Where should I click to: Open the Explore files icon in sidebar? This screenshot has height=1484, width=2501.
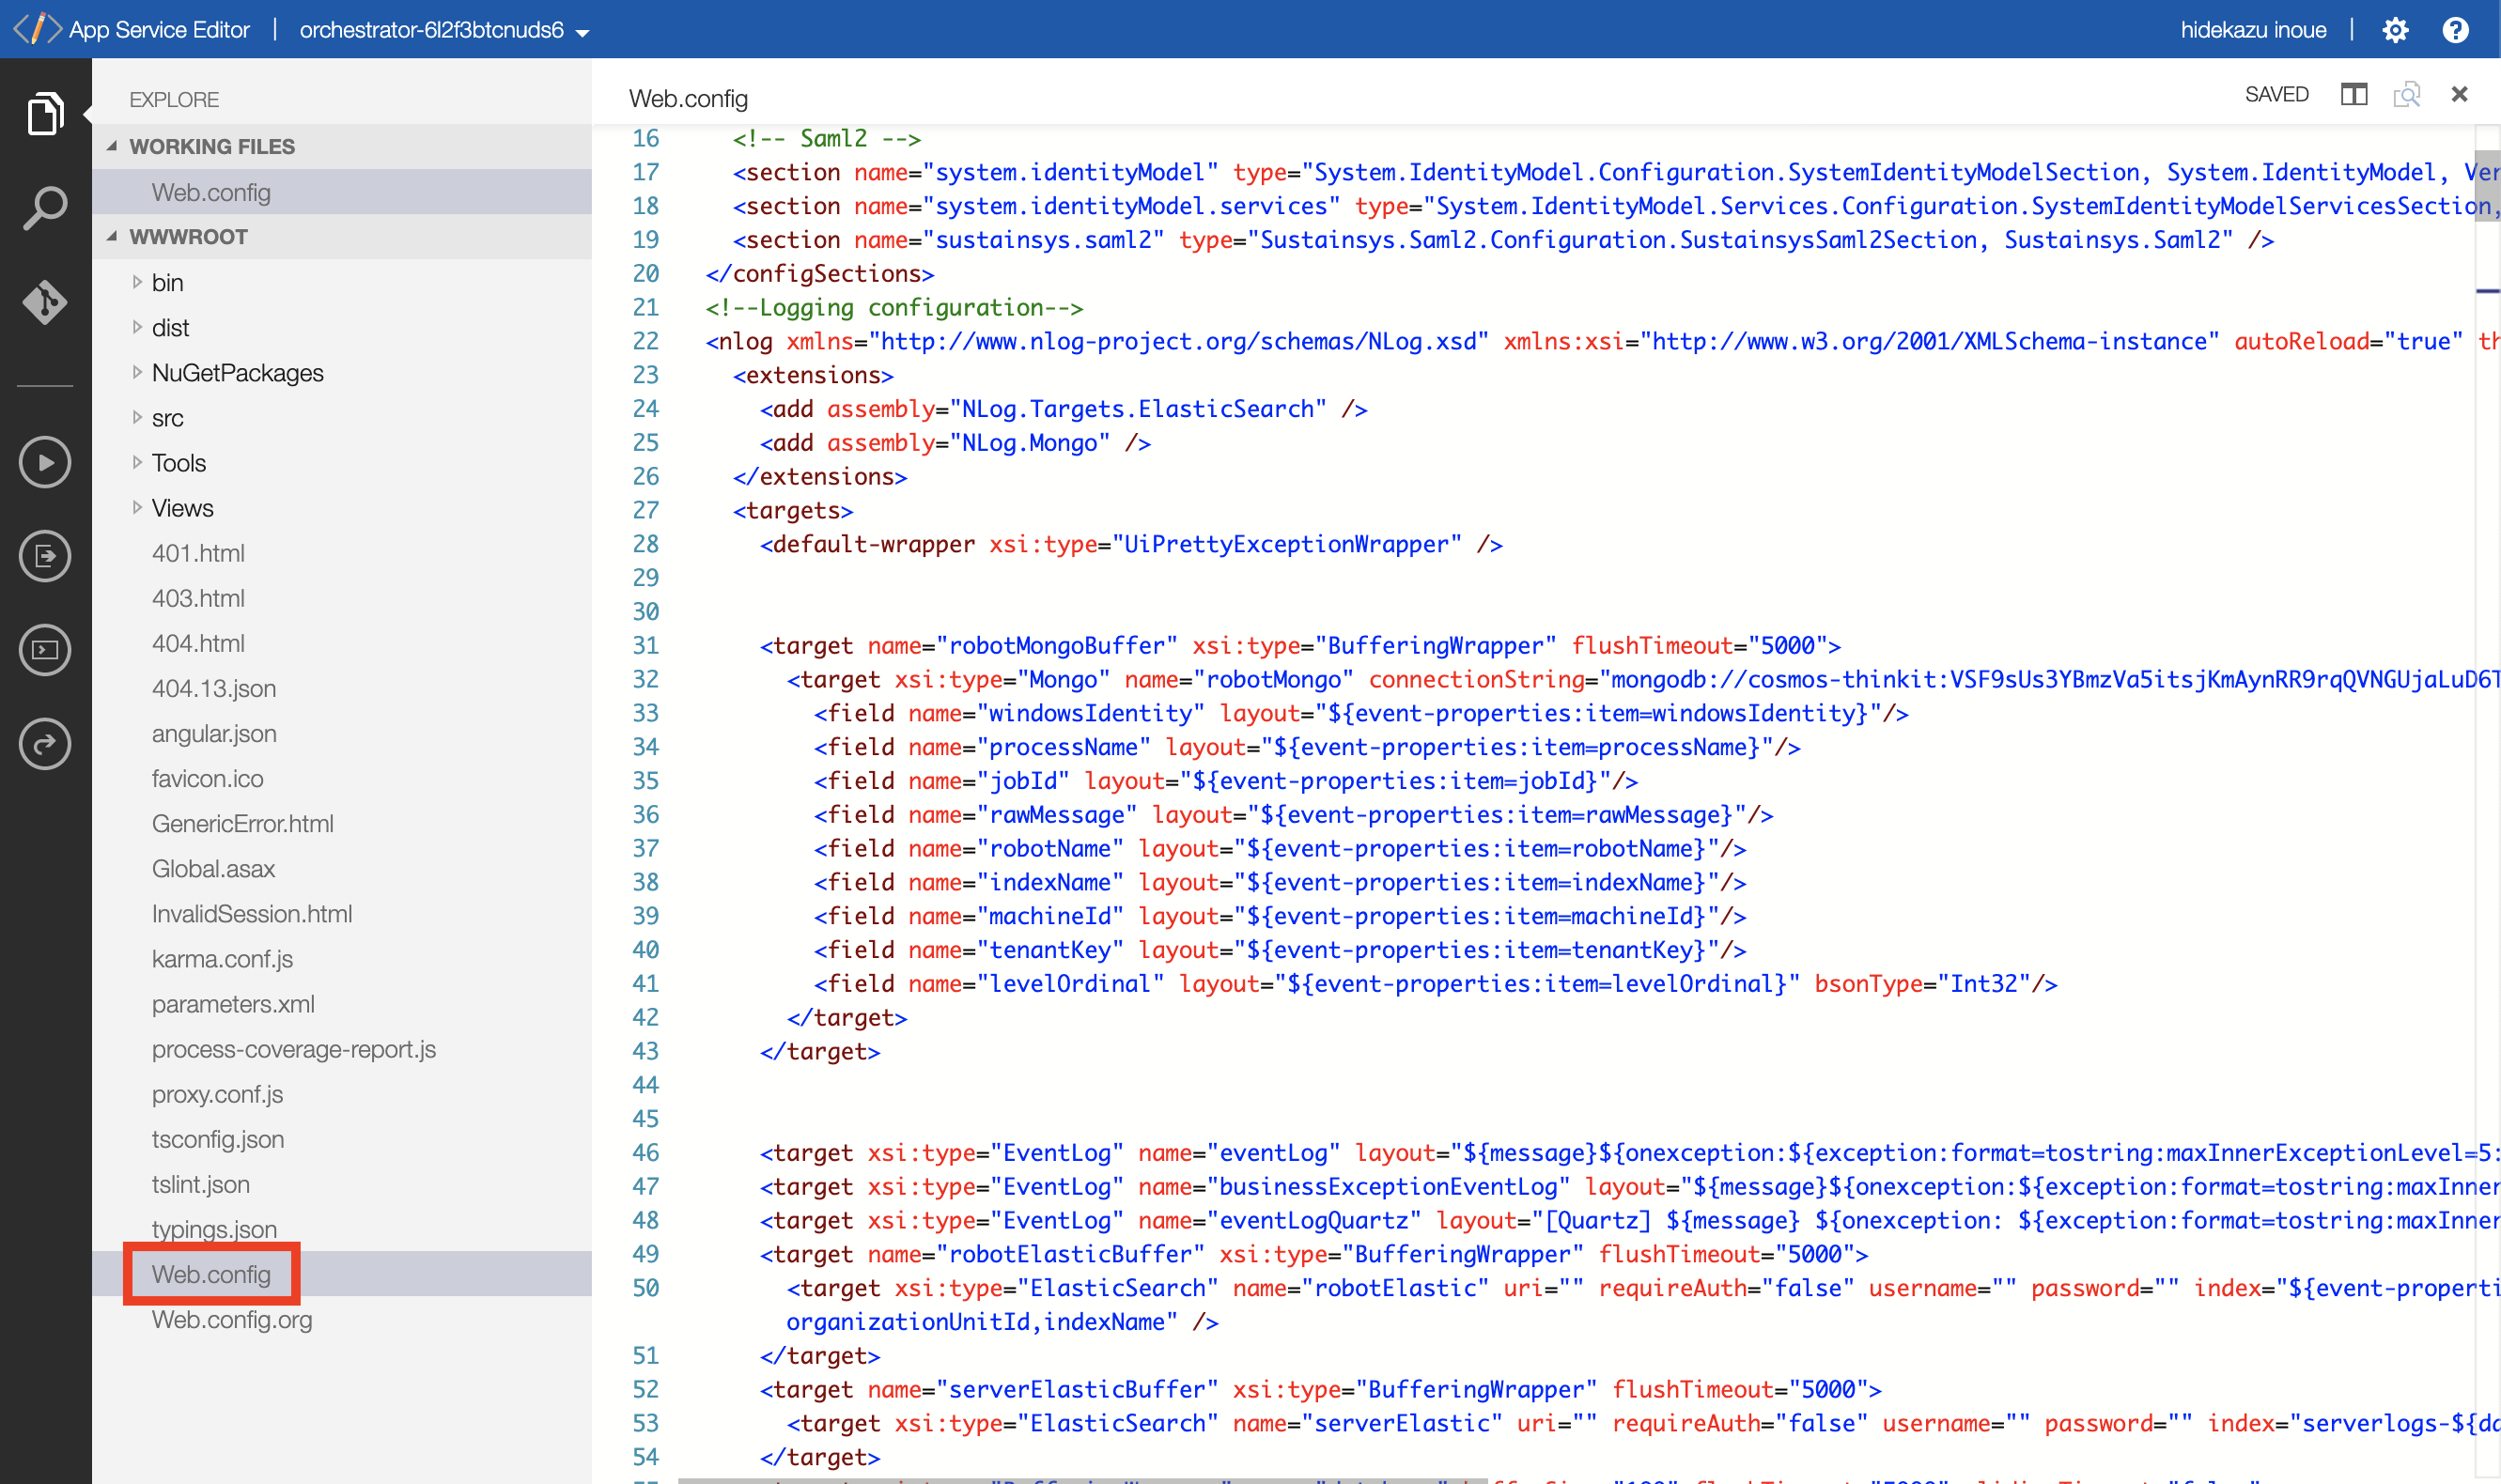(45, 113)
